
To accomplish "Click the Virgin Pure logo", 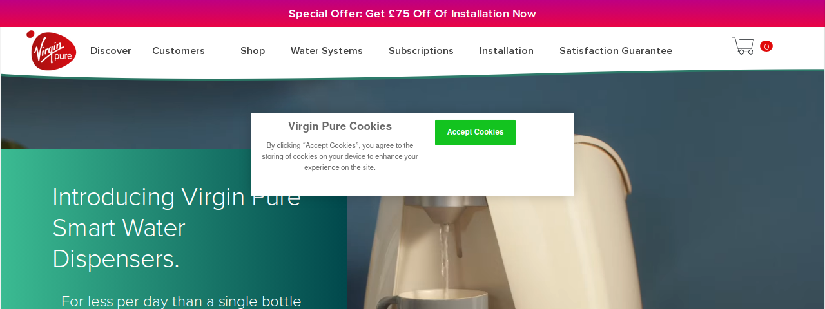I will coord(52,50).
